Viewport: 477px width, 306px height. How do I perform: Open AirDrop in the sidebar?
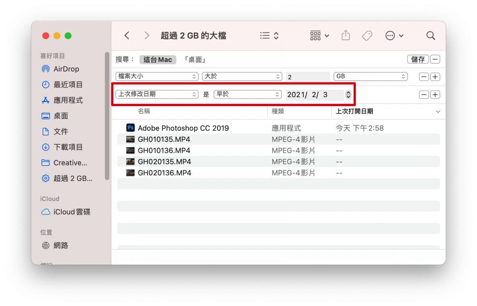60,69
